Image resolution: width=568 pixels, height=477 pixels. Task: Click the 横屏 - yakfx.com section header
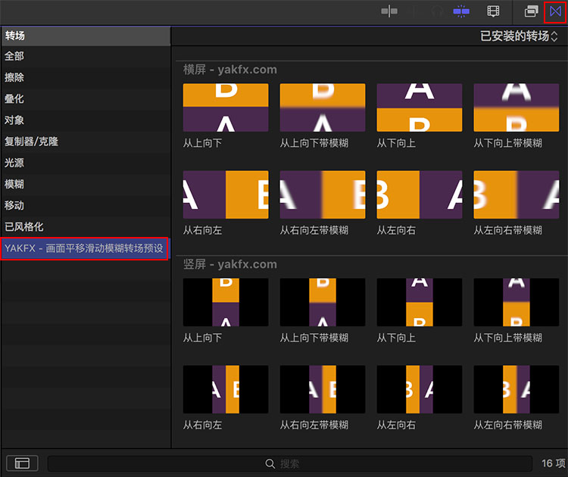pos(230,69)
